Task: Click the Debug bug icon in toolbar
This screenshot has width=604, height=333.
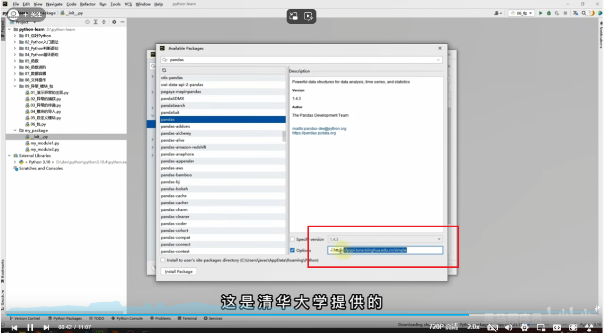Action: click(x=548, y=13)
